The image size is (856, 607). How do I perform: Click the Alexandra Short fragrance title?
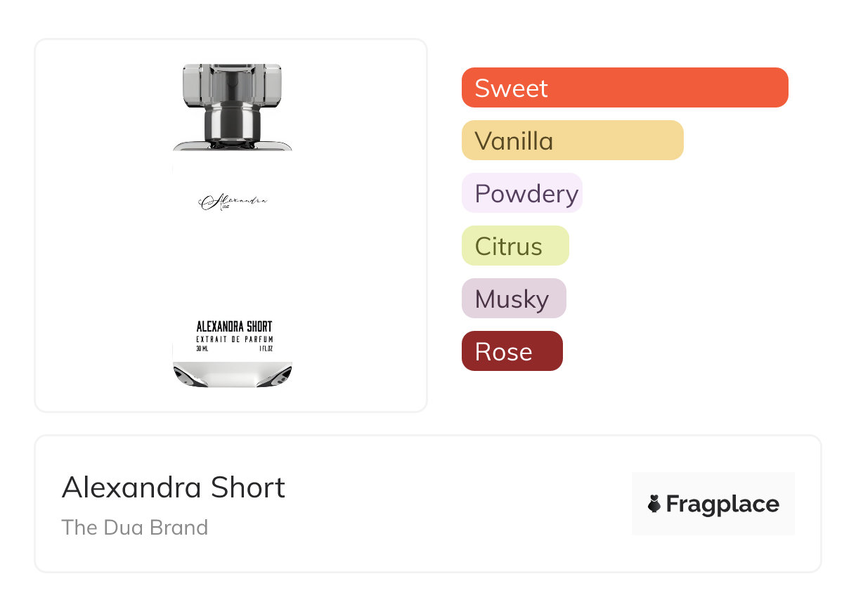pyautogui.click(x=174, y=488)
